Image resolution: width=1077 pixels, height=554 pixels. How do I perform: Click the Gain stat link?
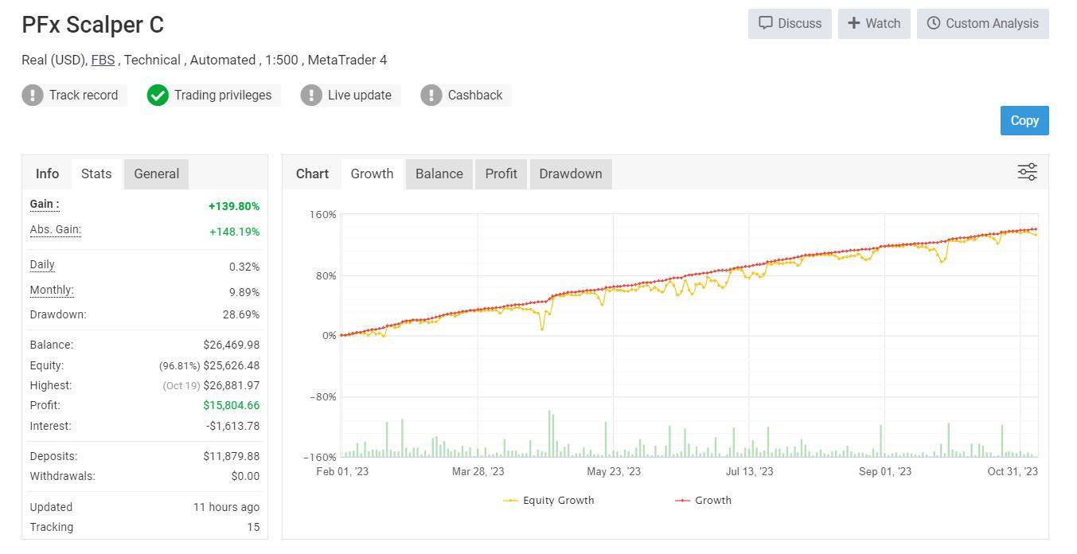tap(44, 204)
